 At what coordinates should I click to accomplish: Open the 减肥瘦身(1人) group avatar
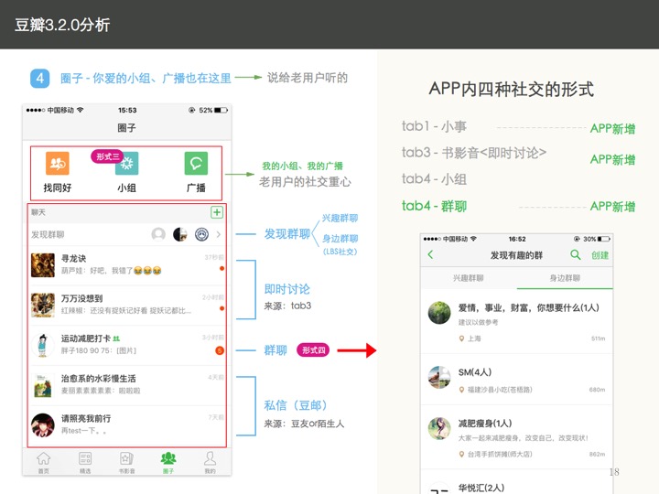pyautogui.click(x=439, y=428)
